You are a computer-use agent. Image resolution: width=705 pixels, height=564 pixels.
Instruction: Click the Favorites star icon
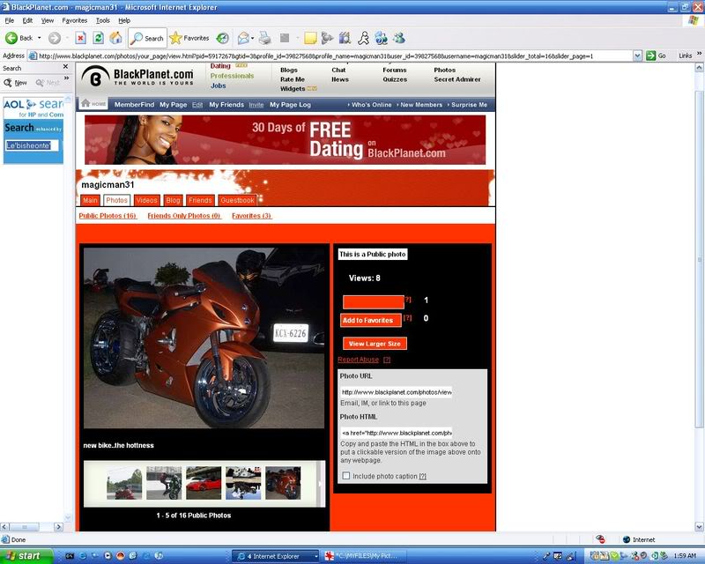pyautogui.click(x=176, y=38)
